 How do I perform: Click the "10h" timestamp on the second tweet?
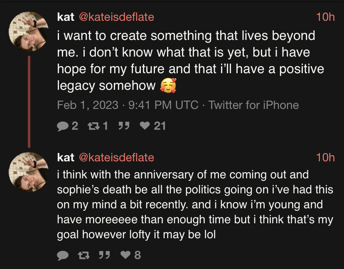[x=325, y=158]
